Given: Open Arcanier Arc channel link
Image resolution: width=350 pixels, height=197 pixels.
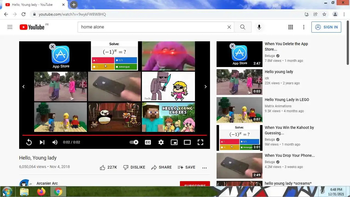Looking at the screenshot, I should (47, 183).
